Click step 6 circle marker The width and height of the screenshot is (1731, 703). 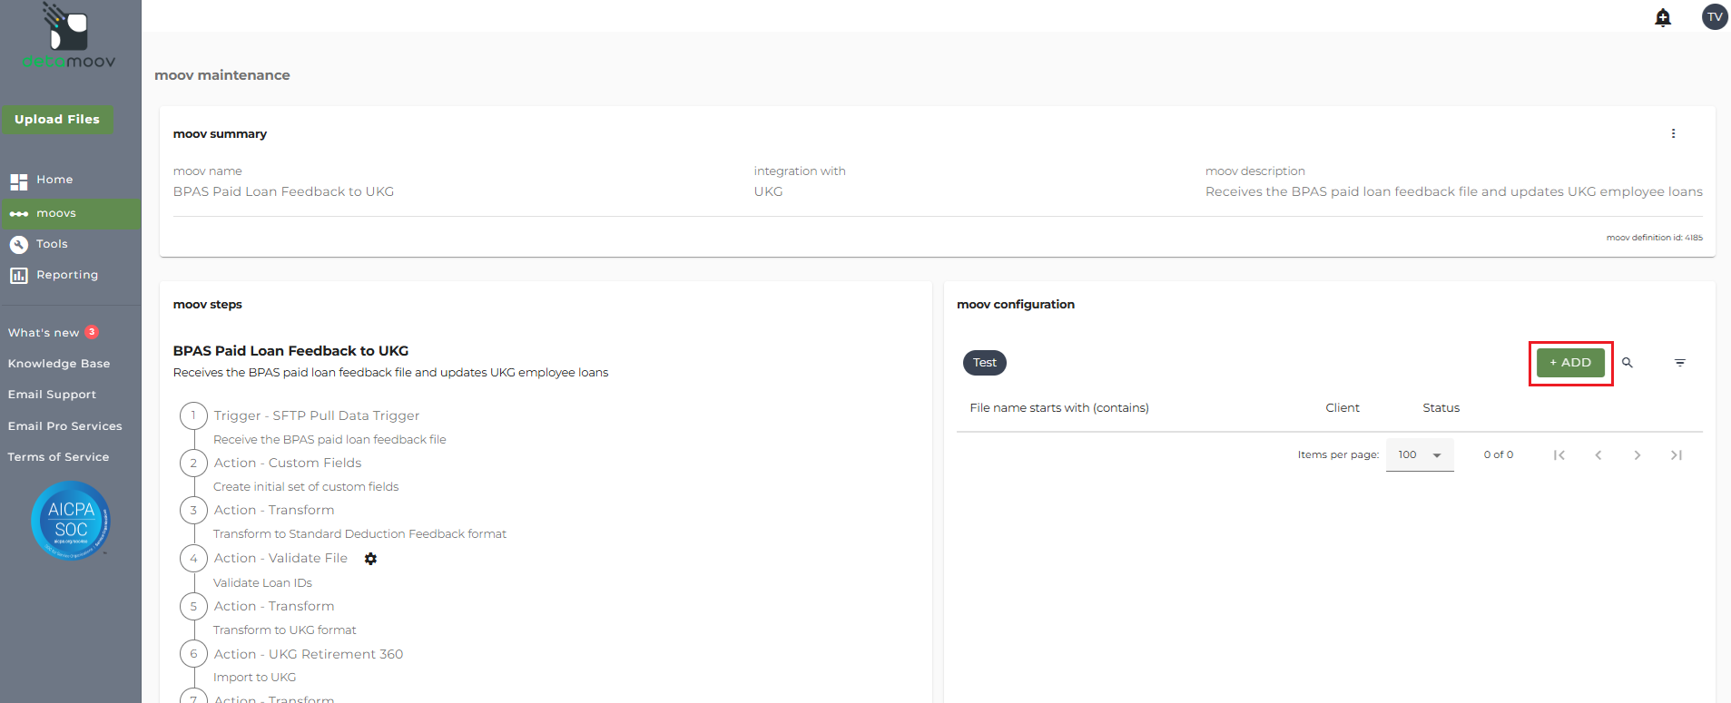click(x=193, y=654)
